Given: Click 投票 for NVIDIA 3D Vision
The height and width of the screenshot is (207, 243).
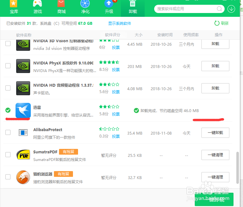Looking at the screenshot, I should pos(116,47).
